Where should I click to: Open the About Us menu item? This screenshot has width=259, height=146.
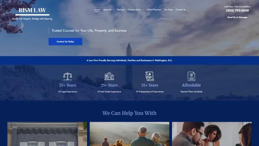click(107, 9)
